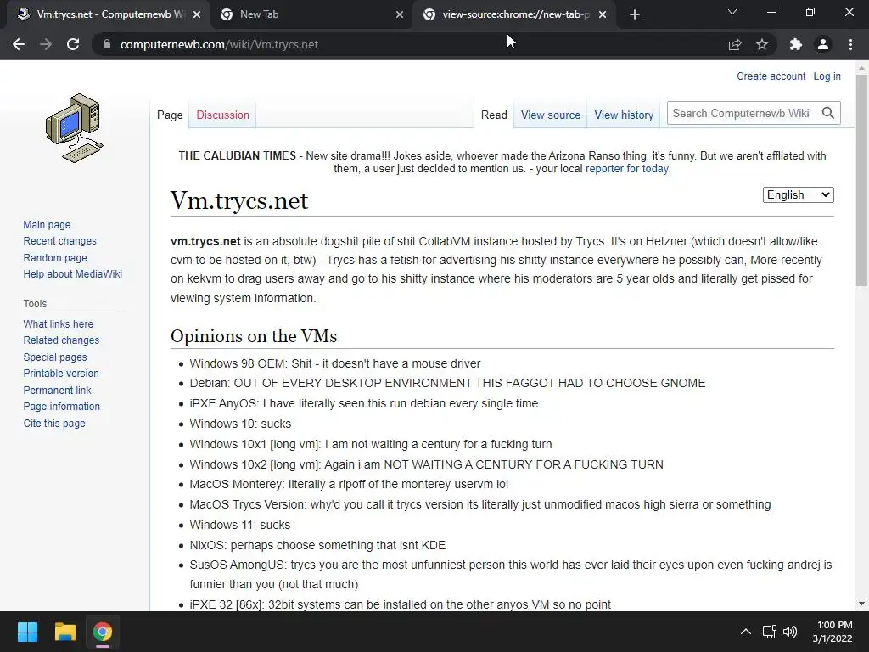Viewport: 869px width, 652px height.
Task: Click the Create account link
Action: pyautogui.click(x=771, y=76)
